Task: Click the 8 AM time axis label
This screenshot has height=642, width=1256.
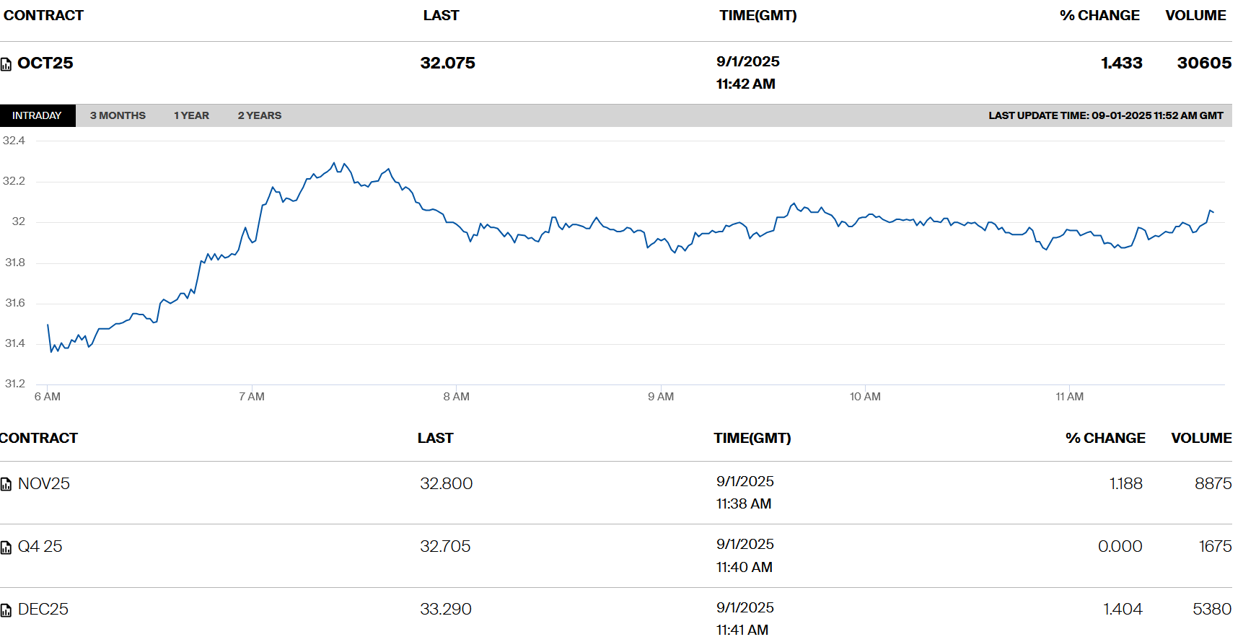Action: tap(456, 397)
